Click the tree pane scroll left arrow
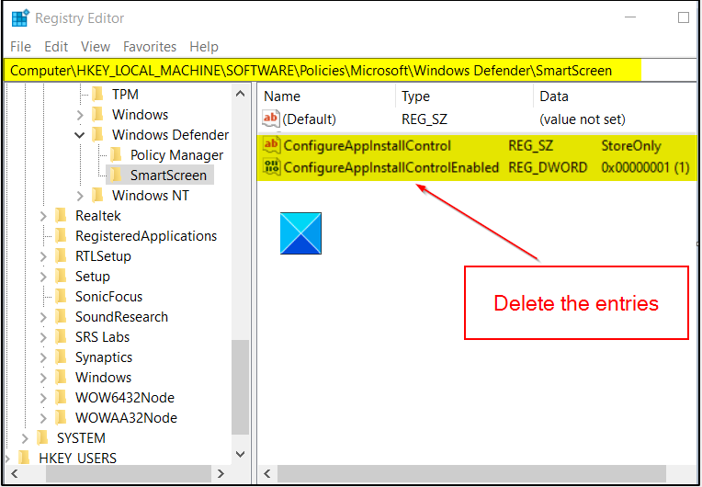Screen dimensions: 702x487 [x=15, y=473]
